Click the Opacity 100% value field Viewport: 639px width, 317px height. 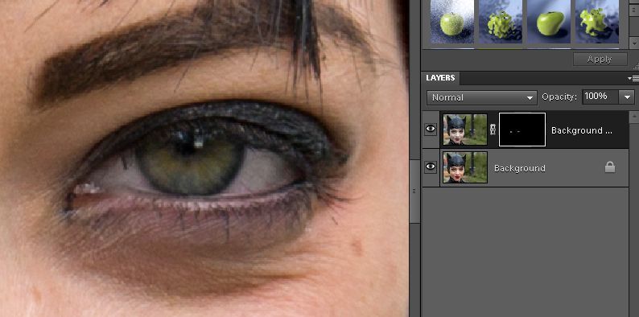point(600,97)
